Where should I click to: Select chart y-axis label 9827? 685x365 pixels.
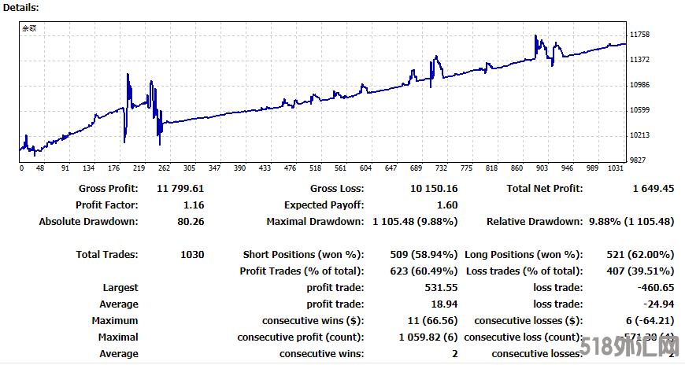[638, 160]
